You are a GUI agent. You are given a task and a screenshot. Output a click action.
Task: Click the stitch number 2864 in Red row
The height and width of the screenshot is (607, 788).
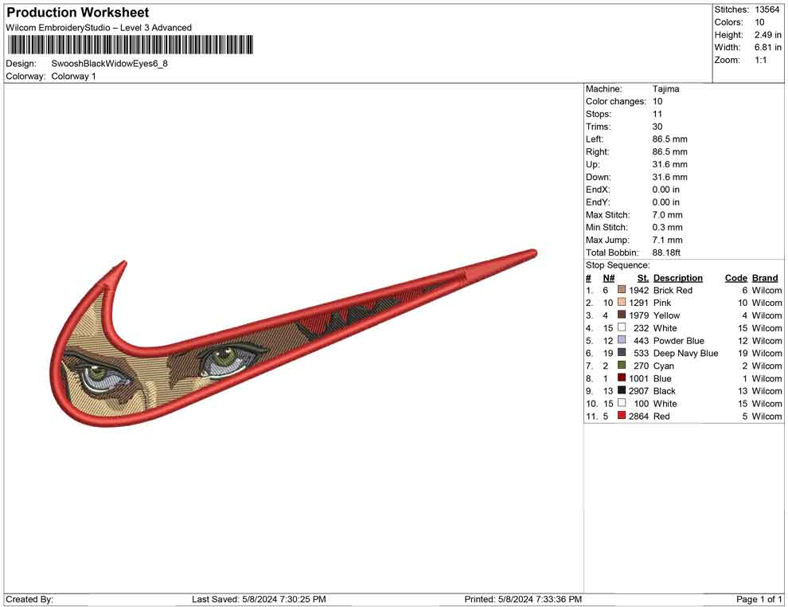coord(638,416)
